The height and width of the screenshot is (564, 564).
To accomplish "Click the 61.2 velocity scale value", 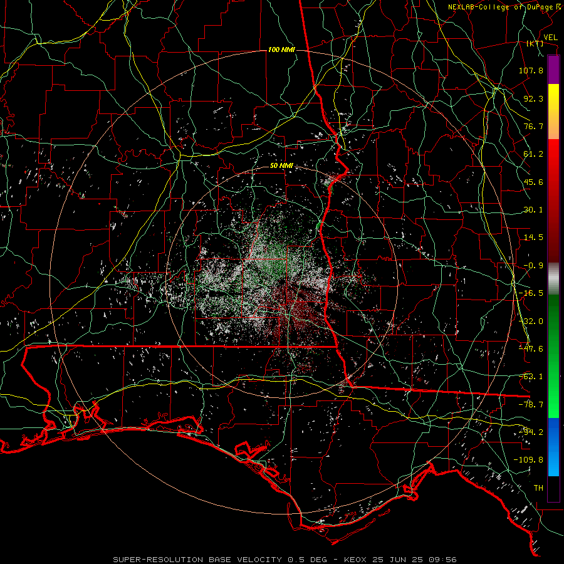I will tap(533, 154).
